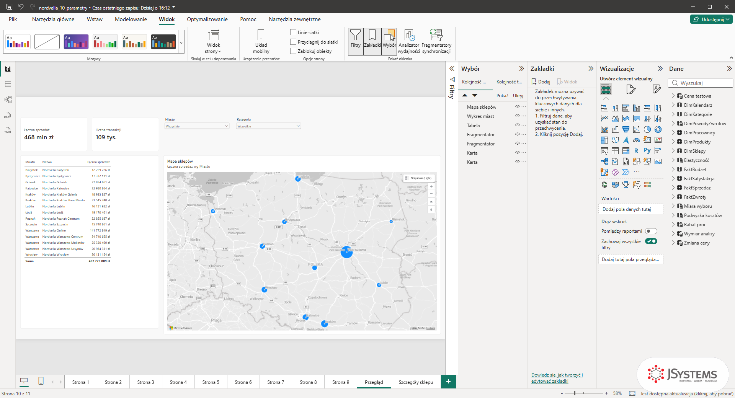Add a new report page
735x398 pixels.
448,382
